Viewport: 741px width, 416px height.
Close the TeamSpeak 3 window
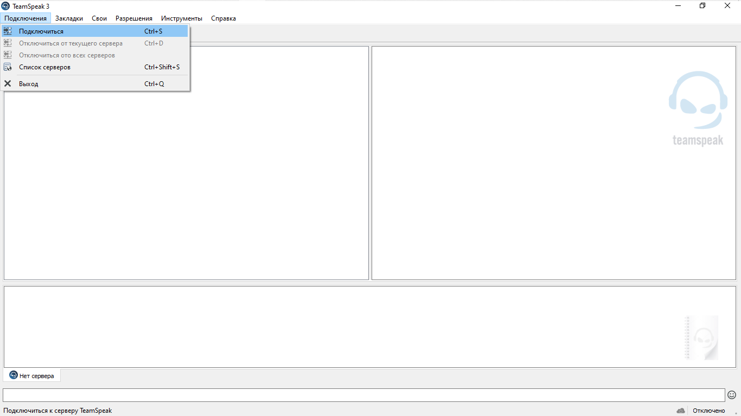728,6
